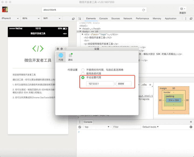Image resolution: width=194 pixels, height=157 pixels.
Task: Open console settings gear icon
Action: tap(191, 127)
